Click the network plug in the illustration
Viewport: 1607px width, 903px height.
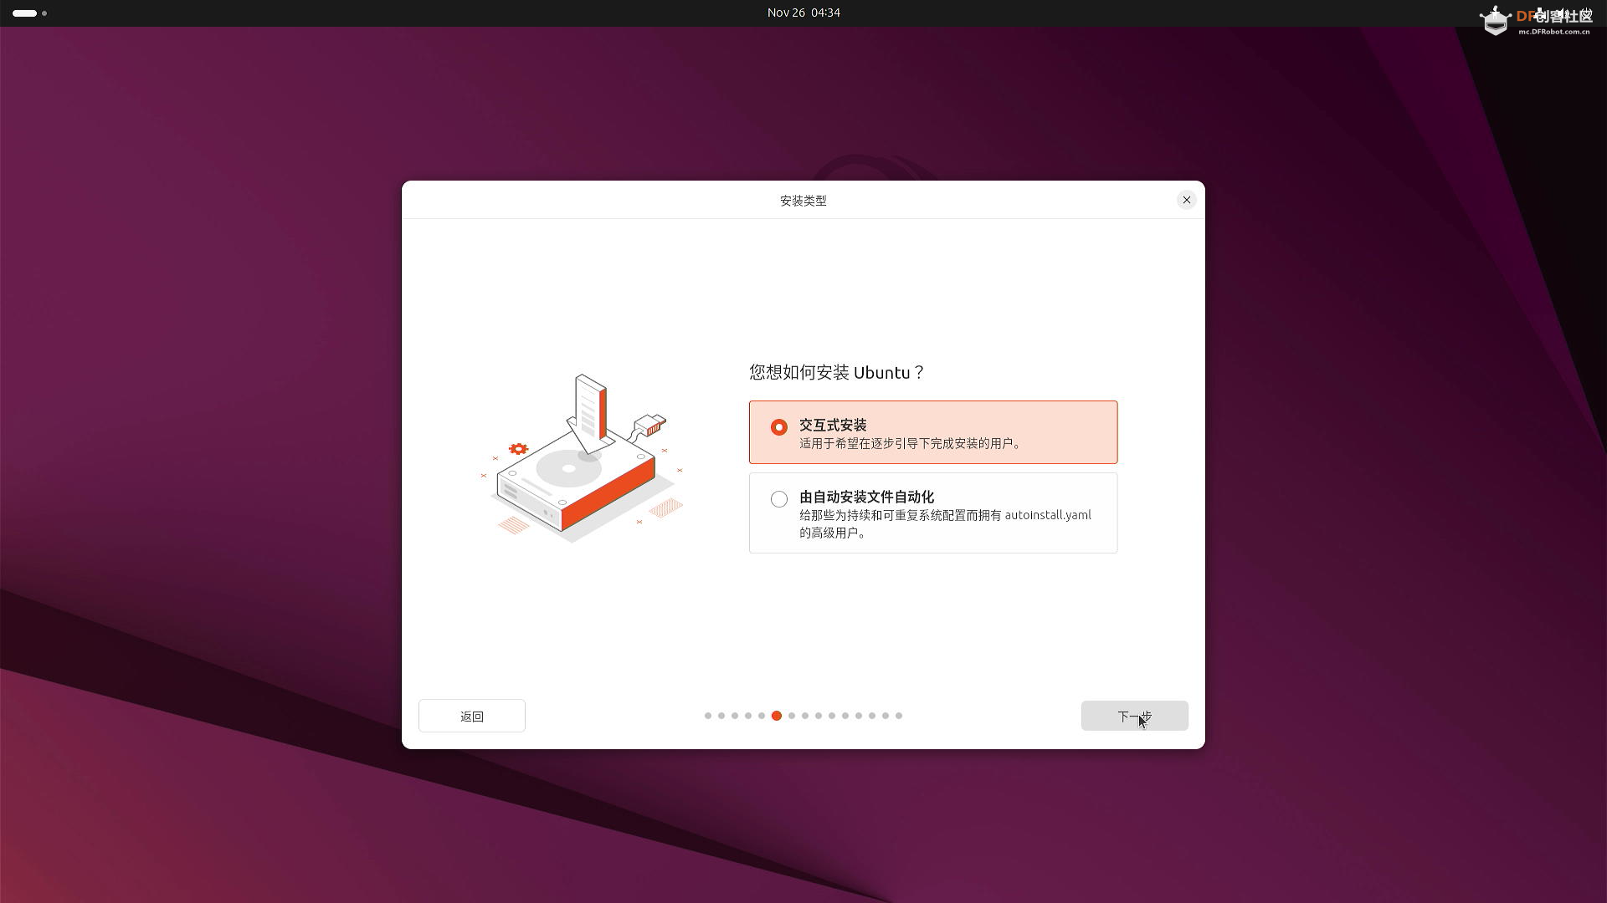click(x=651, y=425)
